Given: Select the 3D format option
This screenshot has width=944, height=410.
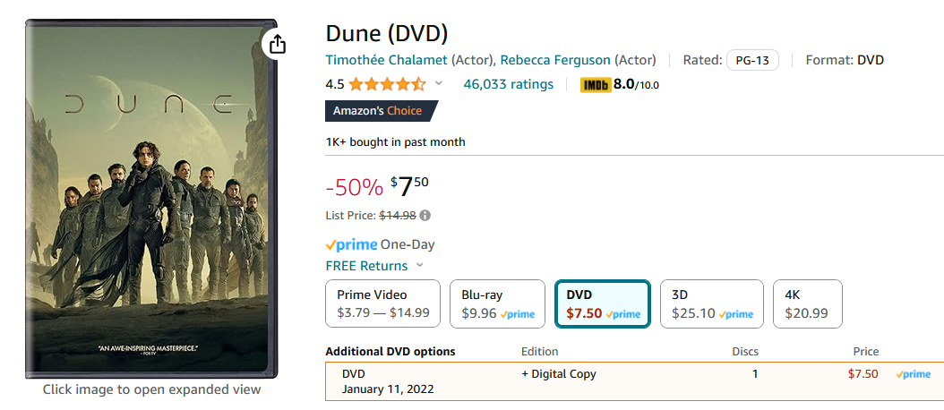Looking at the screenshot, I should coord(711,304).
